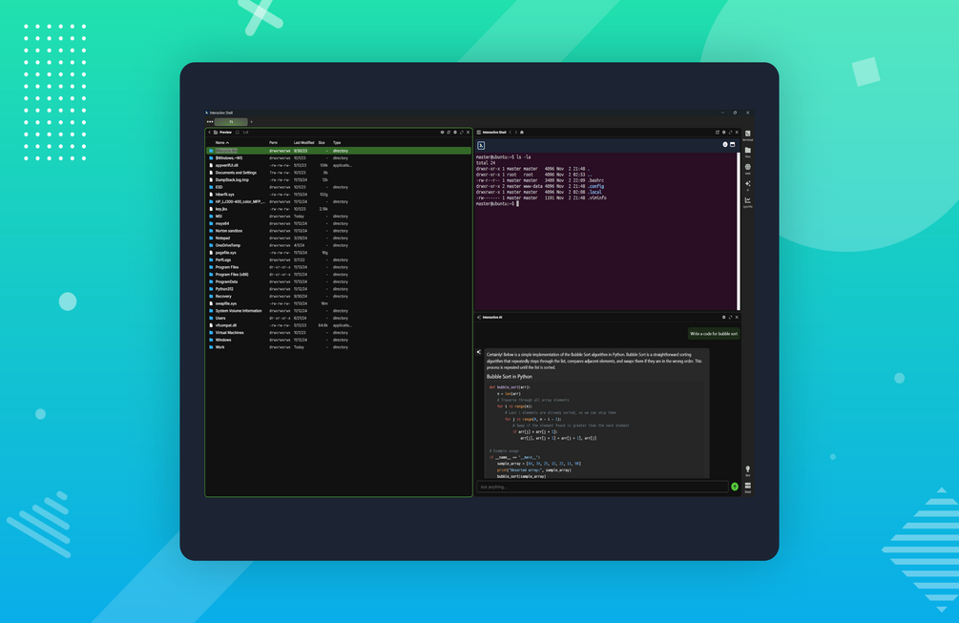959x623 pixels.
Task: Refresh the Preview file listing
Action: point(448,132)
